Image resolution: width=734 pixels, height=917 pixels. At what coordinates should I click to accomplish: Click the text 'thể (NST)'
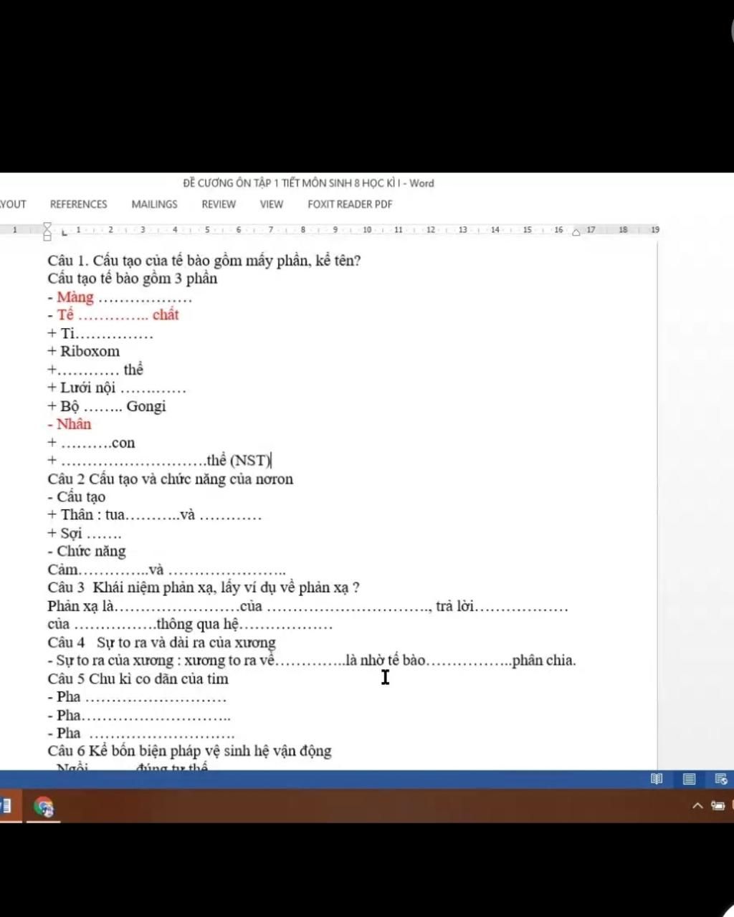click(238, 461)
